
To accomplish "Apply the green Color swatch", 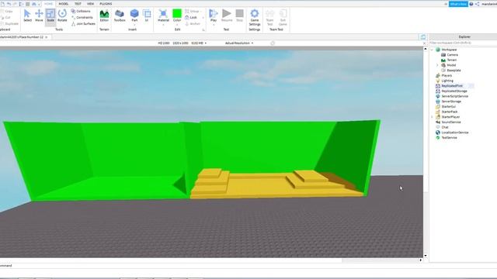I will [177, 14].
